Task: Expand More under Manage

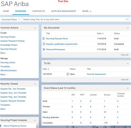Action: click(x=4, y=75)
